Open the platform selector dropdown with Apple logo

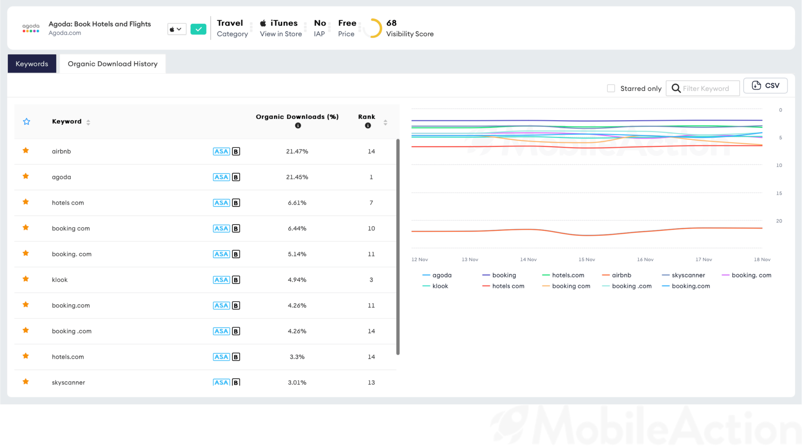point(177,29)
